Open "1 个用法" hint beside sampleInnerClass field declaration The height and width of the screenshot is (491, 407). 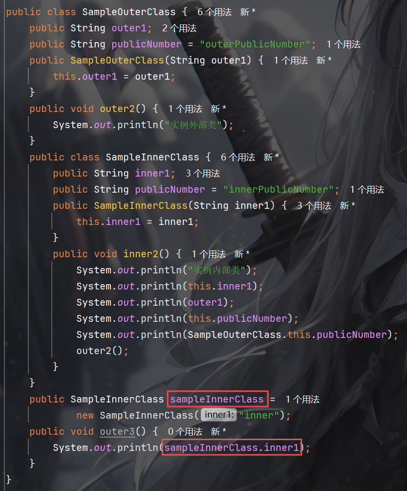point(302,400)
